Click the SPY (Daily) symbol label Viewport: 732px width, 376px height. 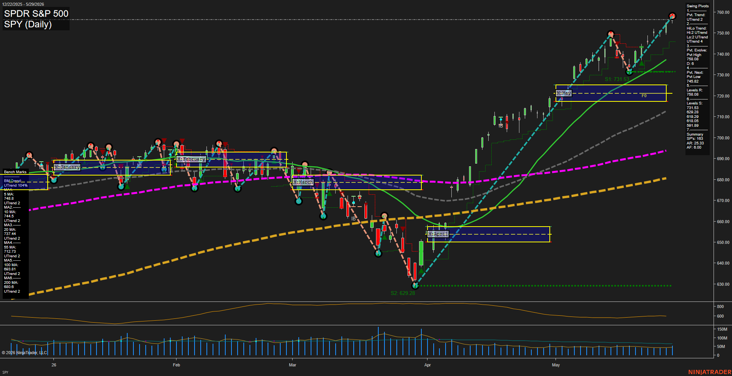[x=28, y=25]
